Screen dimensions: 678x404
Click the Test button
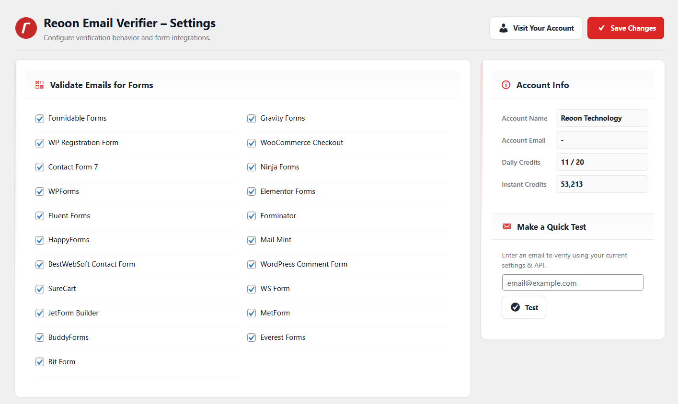524,307
